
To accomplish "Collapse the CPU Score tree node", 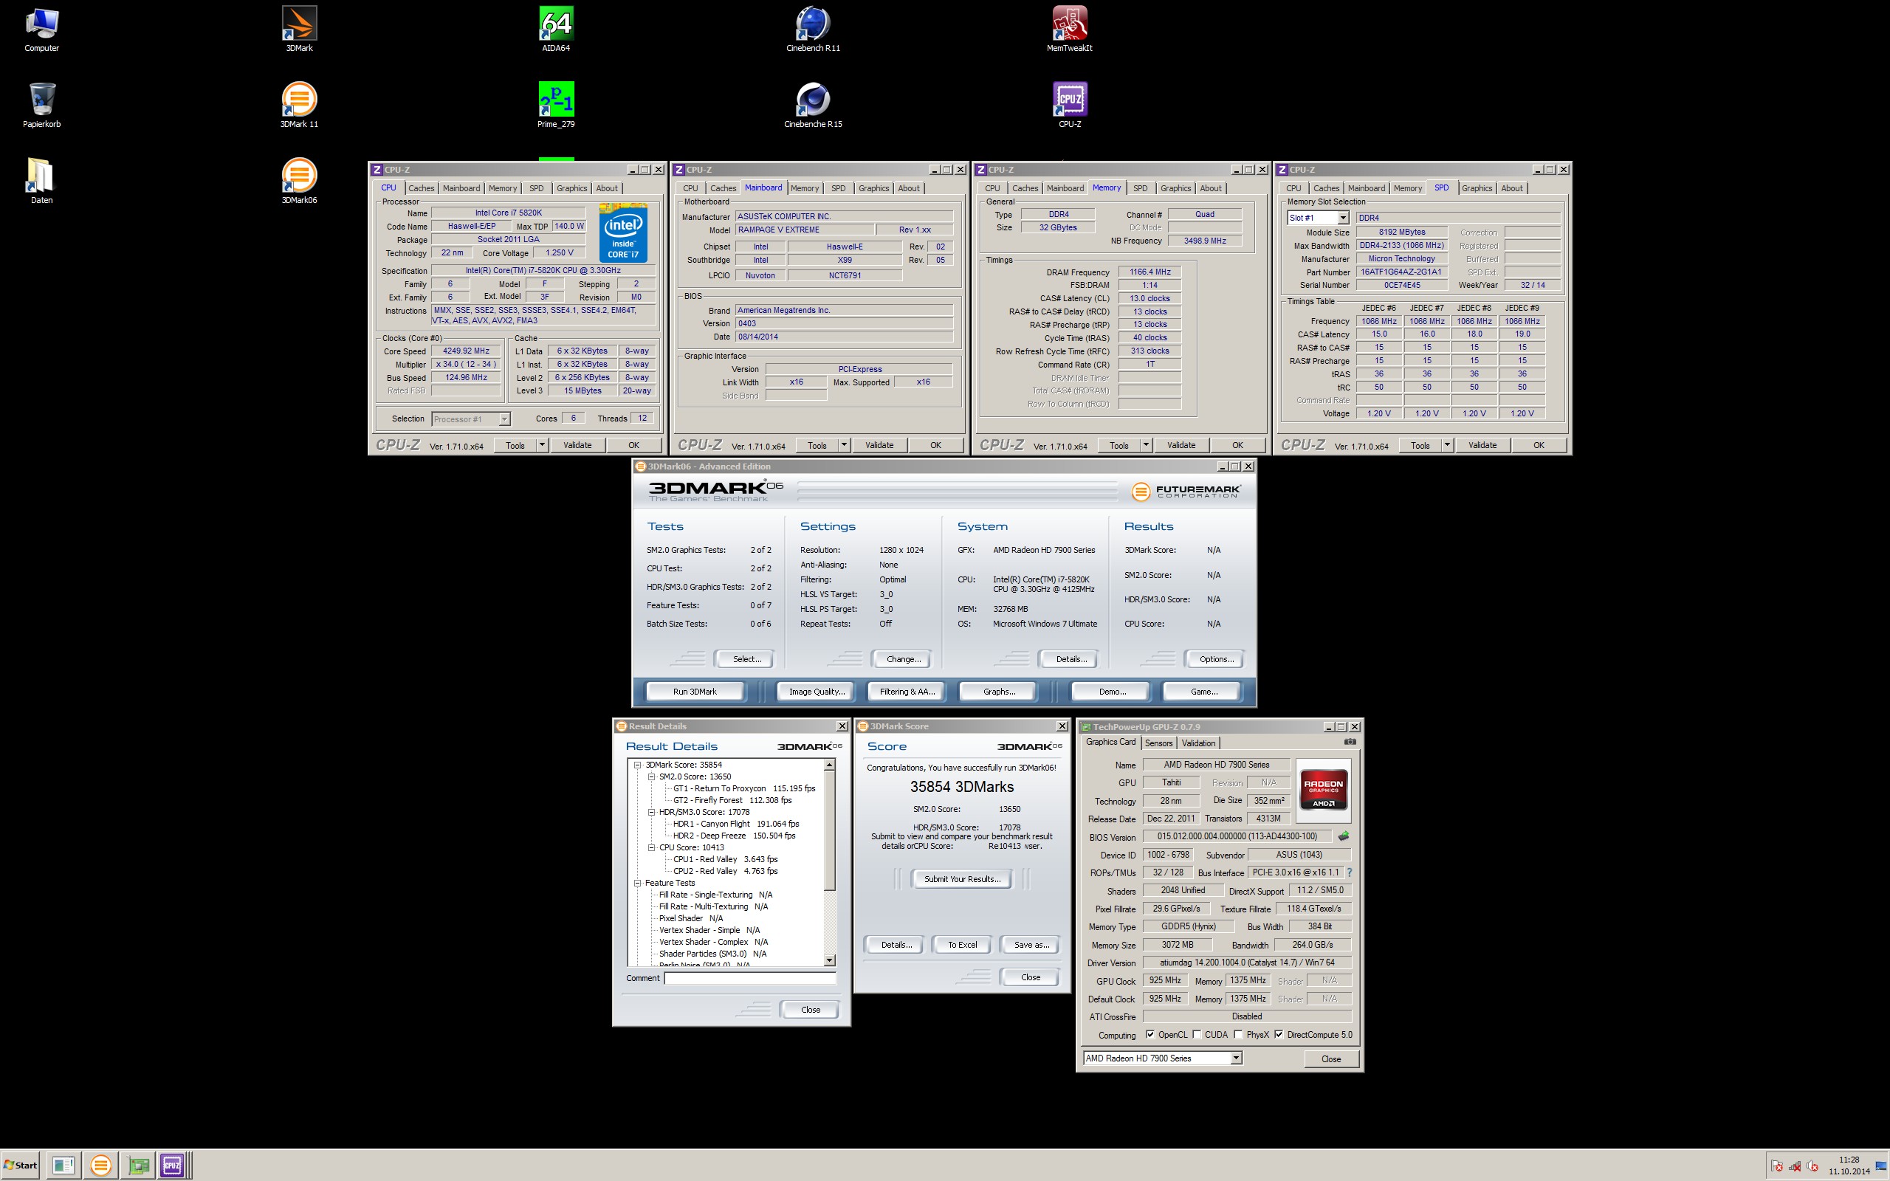I will (x=651, y=847).
